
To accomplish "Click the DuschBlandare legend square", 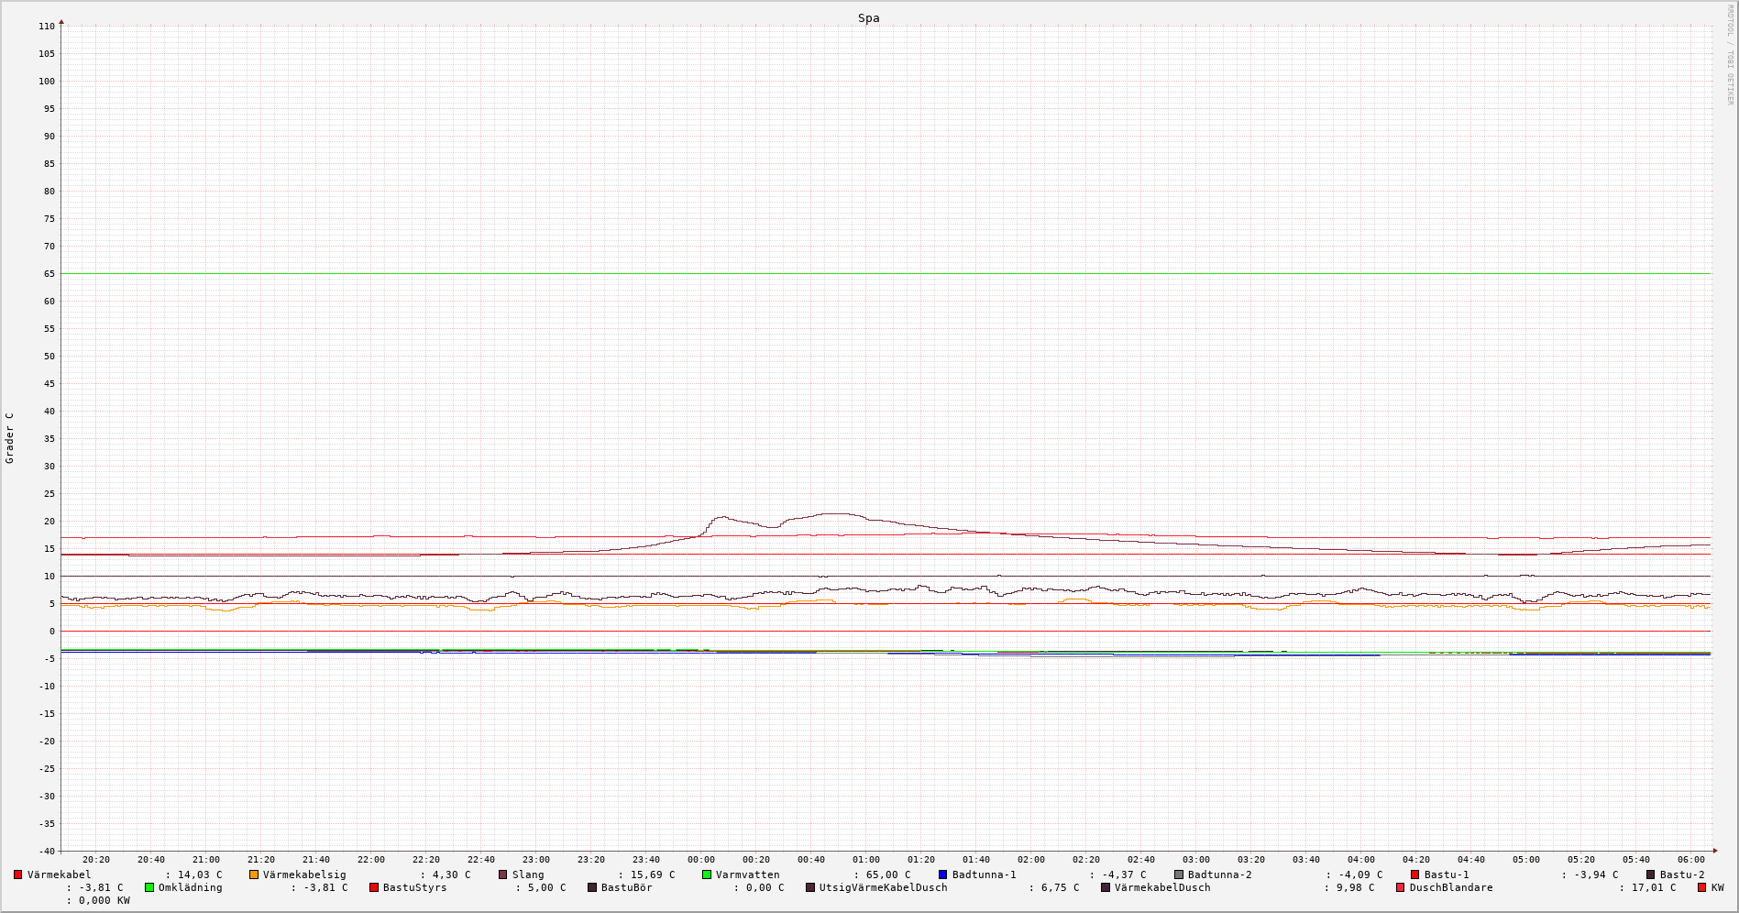I will pyautogui.click(x=1400, y=887).
